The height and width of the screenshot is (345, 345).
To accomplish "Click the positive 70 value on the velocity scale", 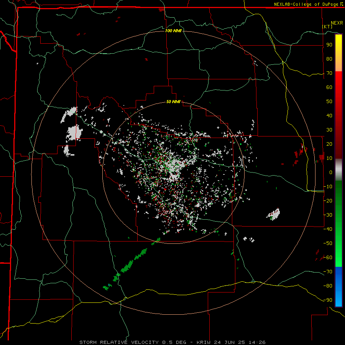I will [x=329, y=73].
